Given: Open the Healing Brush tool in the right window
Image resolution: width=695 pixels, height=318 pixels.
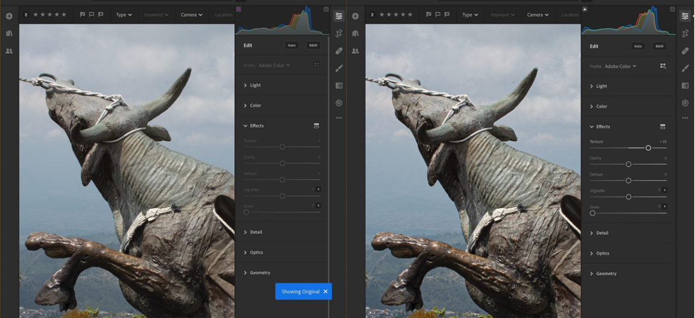Looking at the screenshot, I should pyautogui.click(x=685, y=51).
